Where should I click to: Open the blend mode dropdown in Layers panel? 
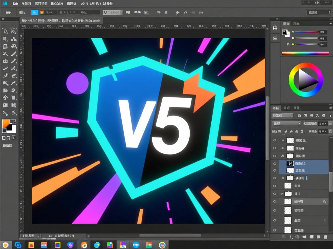pyautogui.click(x=286, y=123)
